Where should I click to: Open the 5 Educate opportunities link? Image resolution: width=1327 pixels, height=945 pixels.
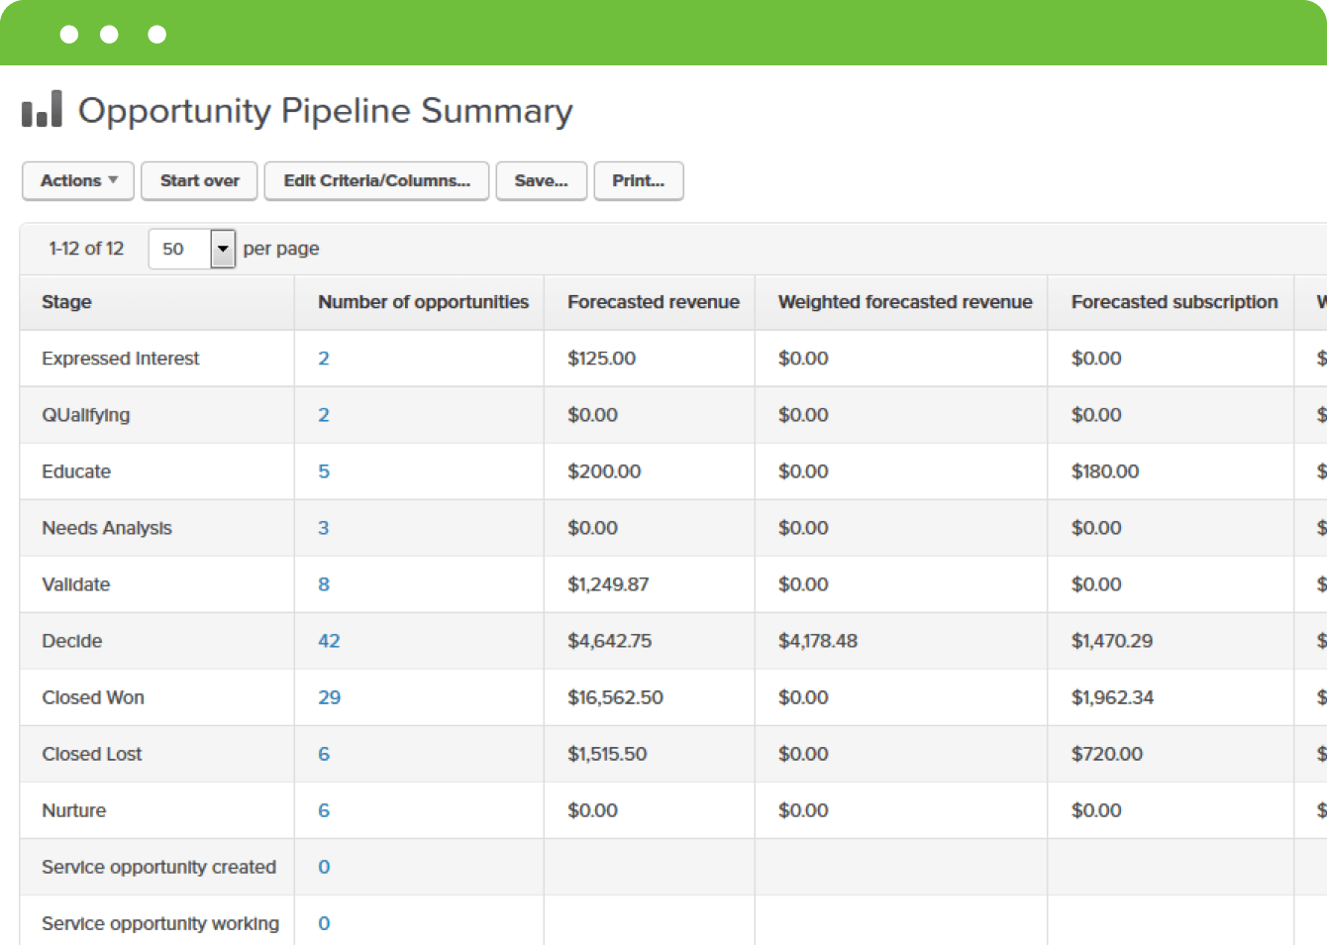point(324,472)
